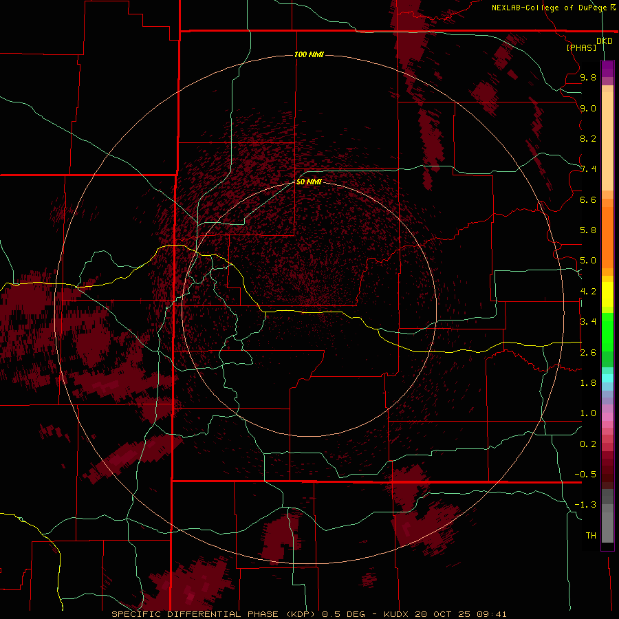Click the 4.2 color scale value

(588, 292)
